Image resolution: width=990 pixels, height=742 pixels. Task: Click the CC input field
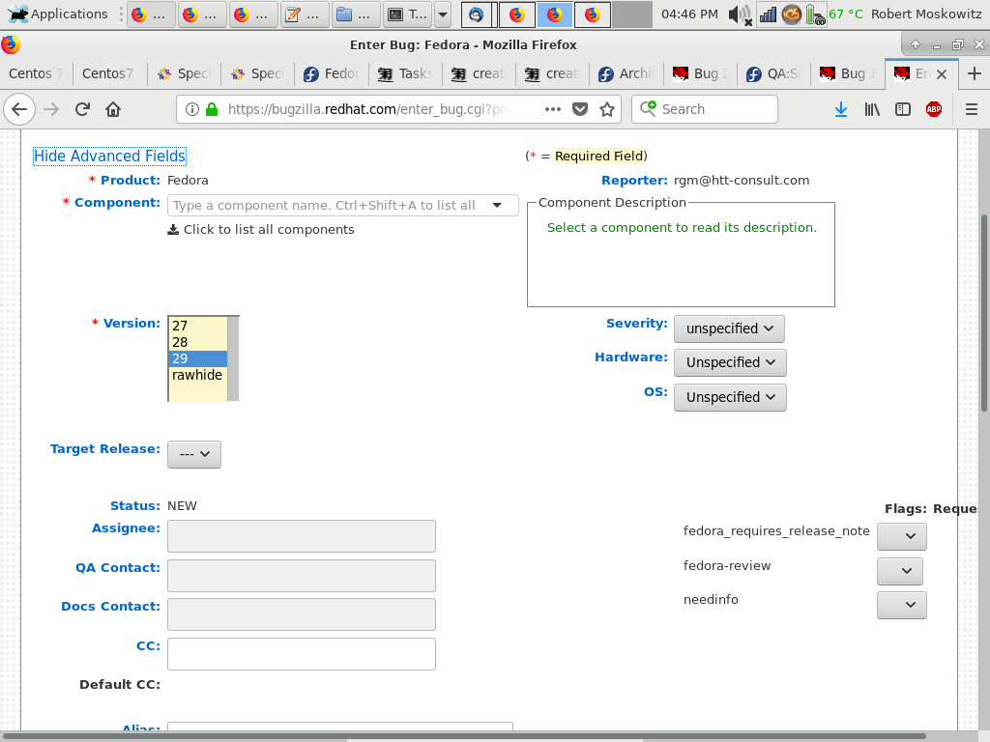tap(302, 654)
